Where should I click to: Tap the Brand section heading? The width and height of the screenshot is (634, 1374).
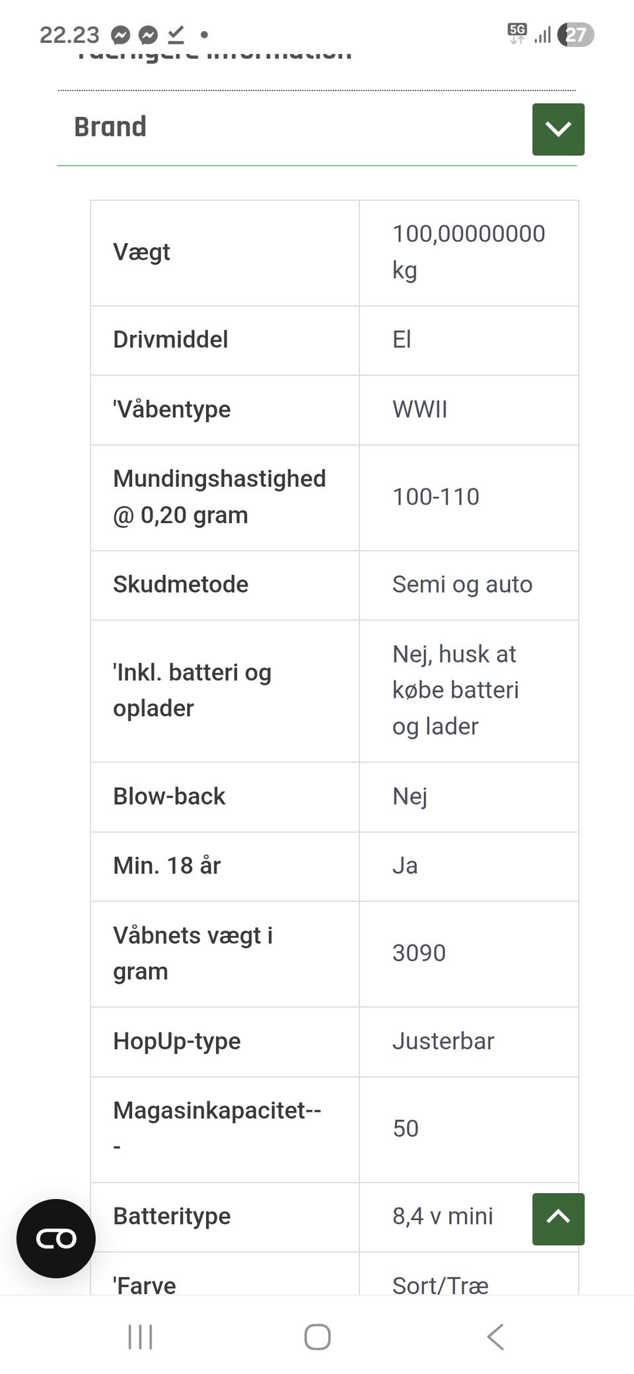click(x=110, y=127)
